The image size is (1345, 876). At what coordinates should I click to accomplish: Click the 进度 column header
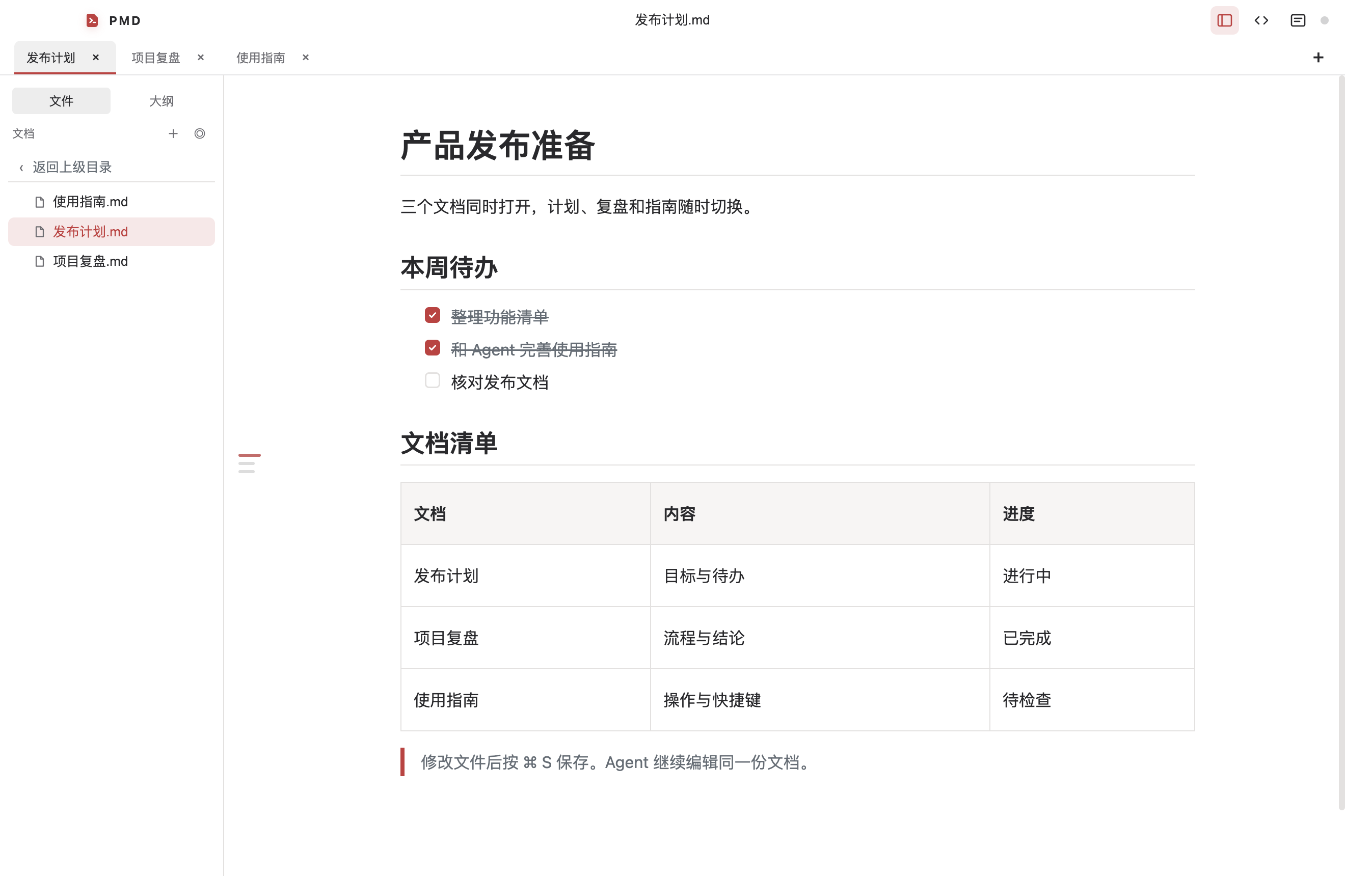pos(1092,513)
